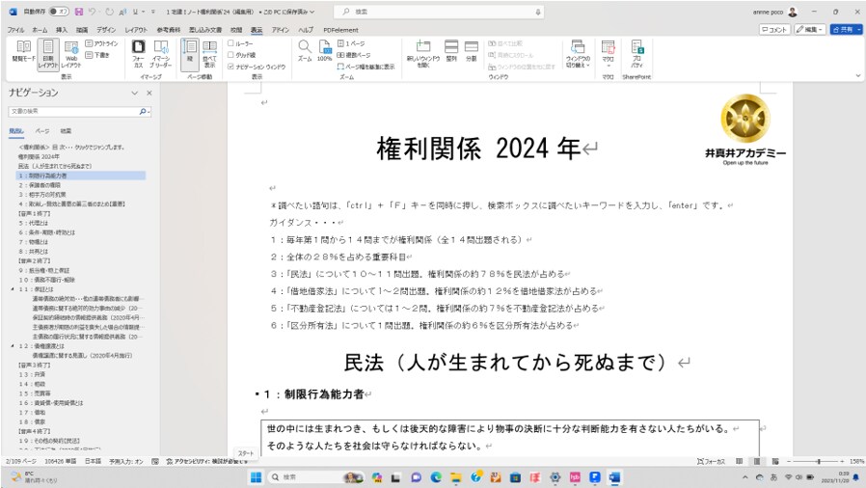Click the Comments (コメント) button
The image size is (866, 488).
coord(775,29)
